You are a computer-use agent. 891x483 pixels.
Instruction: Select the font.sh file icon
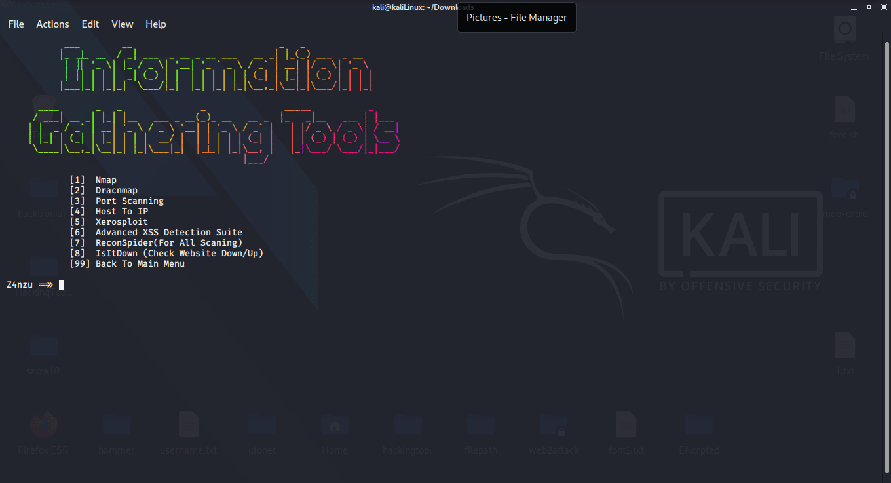click(844, 109)
